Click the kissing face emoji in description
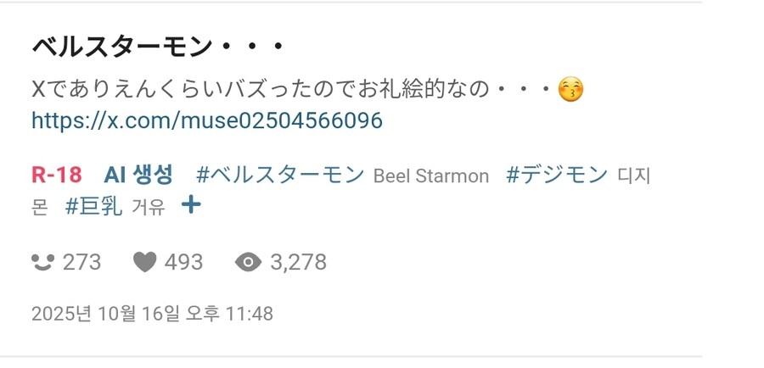This screenshot has width=764, height=368. [571, 90]
